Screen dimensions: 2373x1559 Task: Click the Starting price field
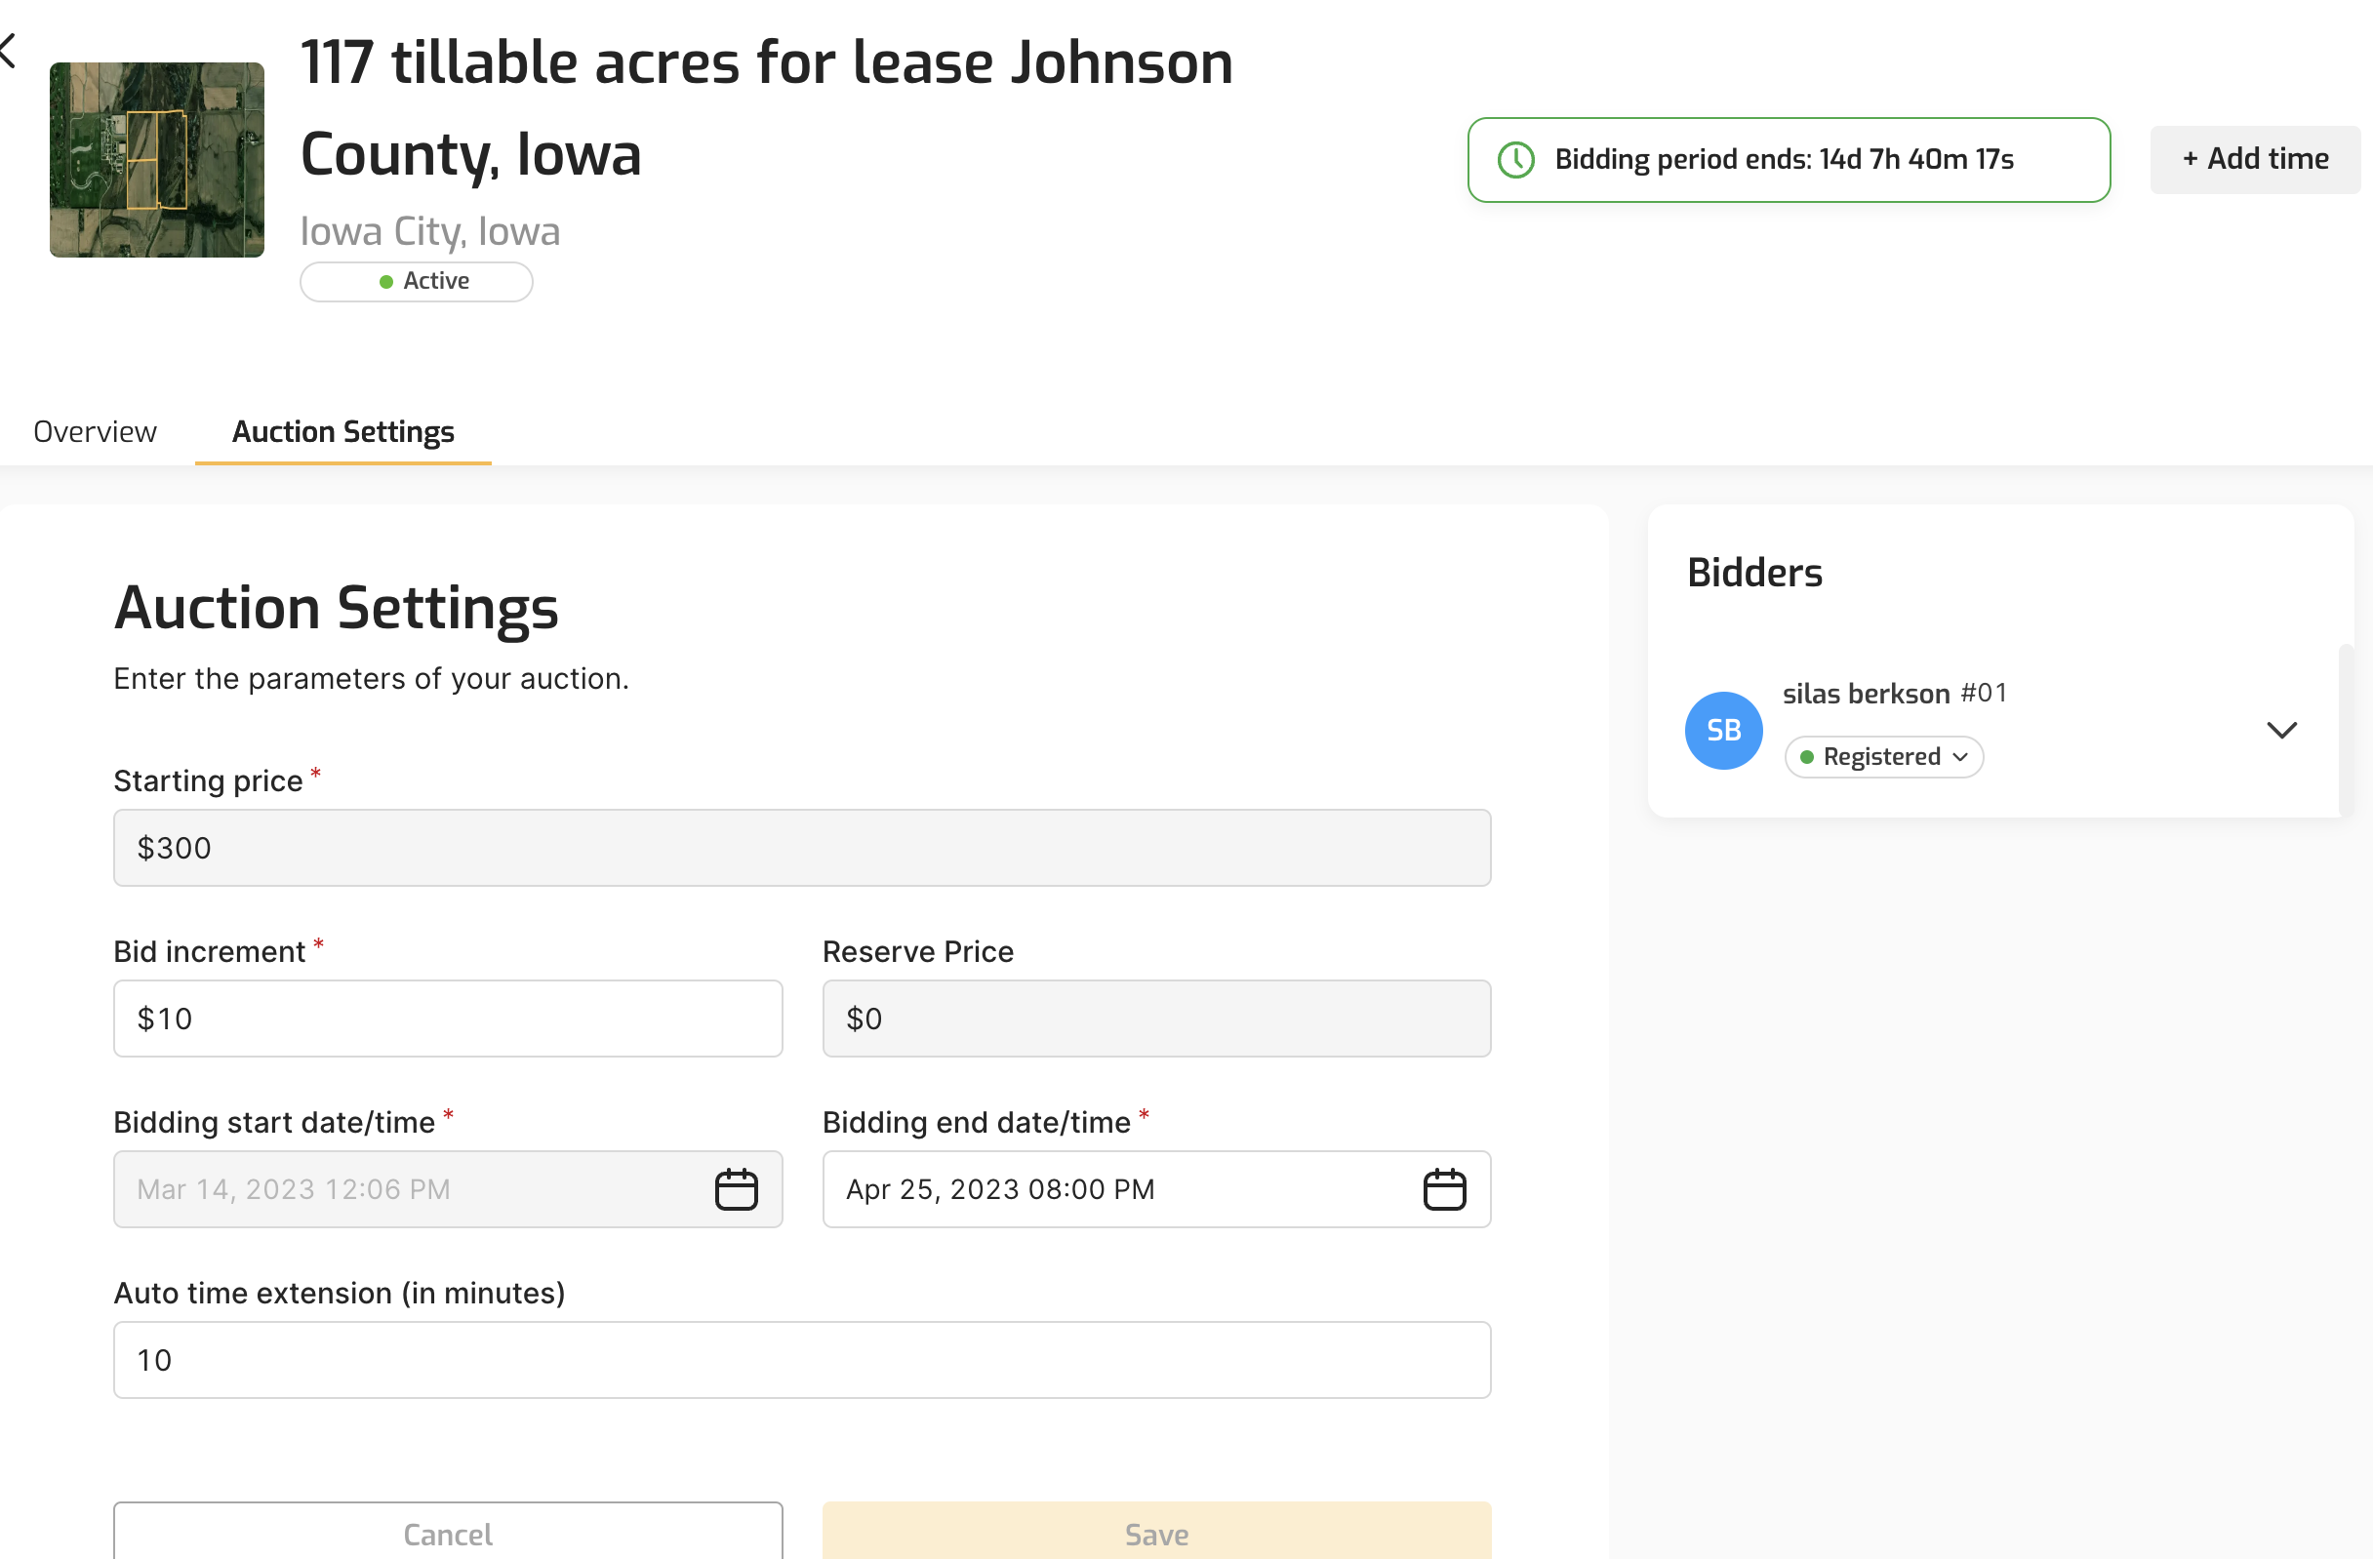pyautogui.click(x=802, y=847)
